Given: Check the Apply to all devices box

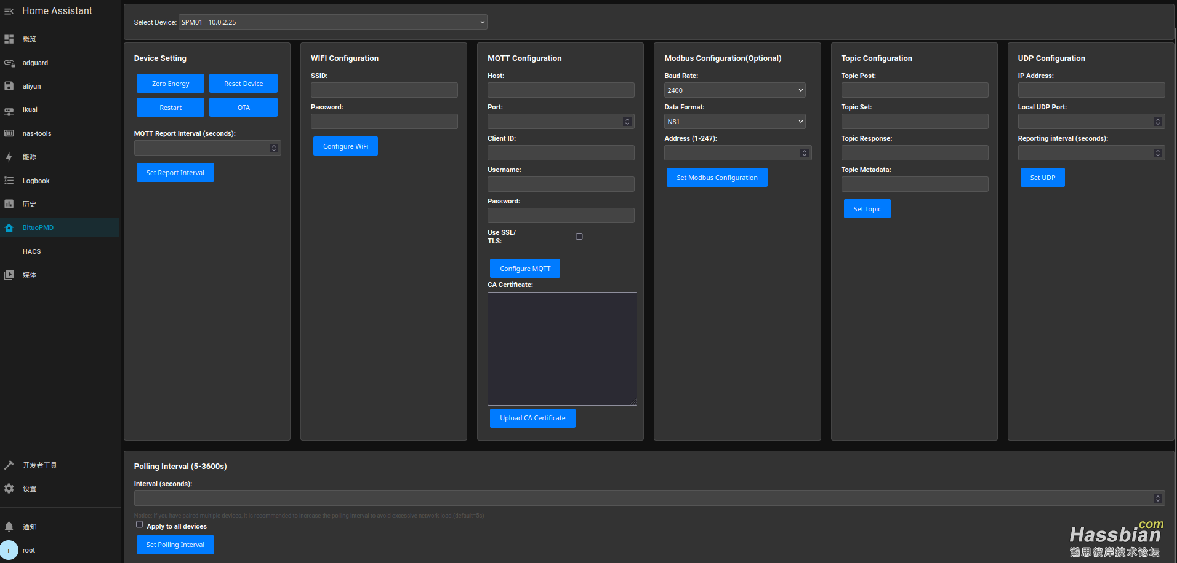Looking at the screenshot, I should 140,525.
